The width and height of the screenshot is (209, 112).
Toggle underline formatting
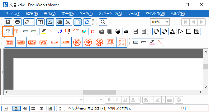pyautogui.click(x=125, y=100)
